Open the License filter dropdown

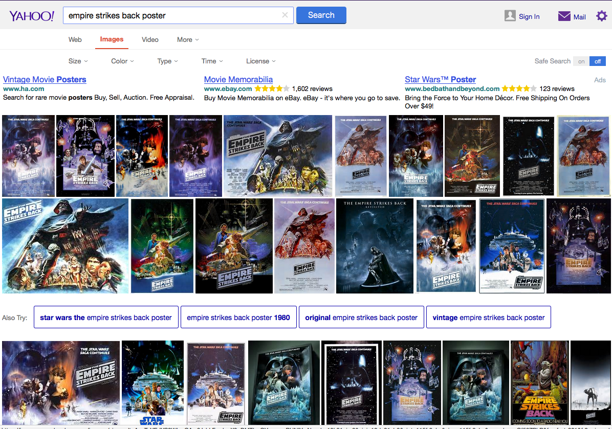click(x=261, y=61)
